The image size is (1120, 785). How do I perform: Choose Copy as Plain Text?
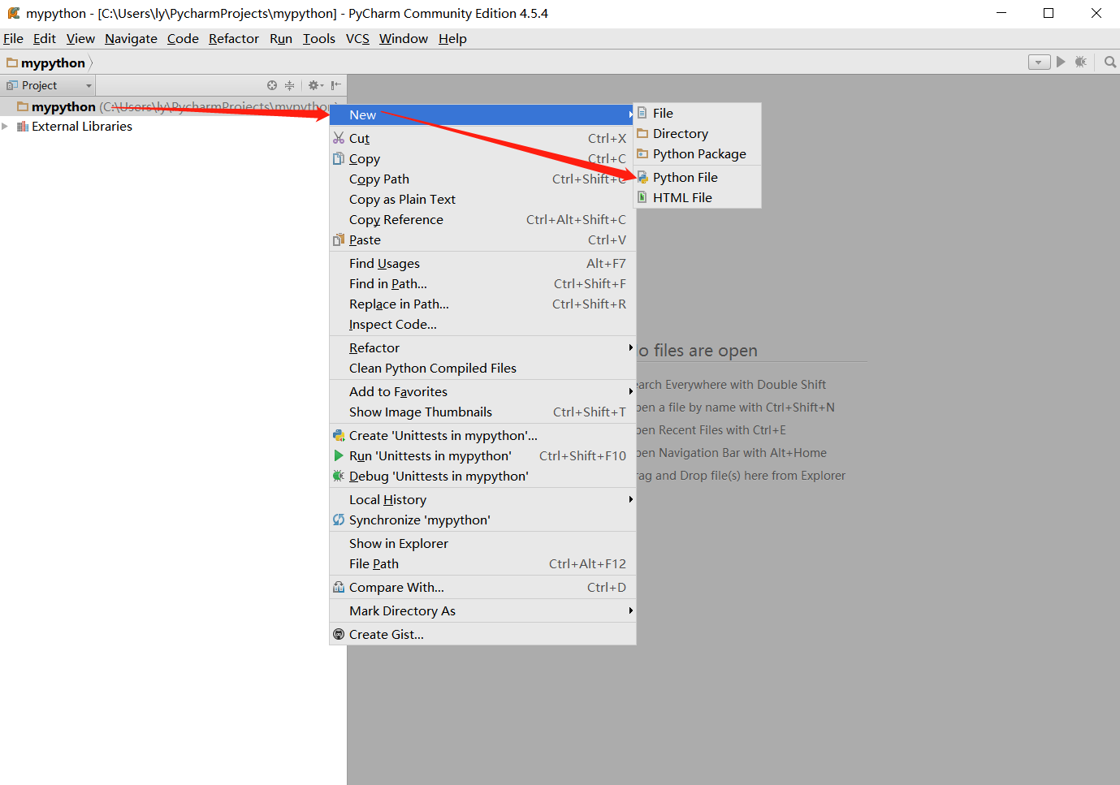coord(482,199)
